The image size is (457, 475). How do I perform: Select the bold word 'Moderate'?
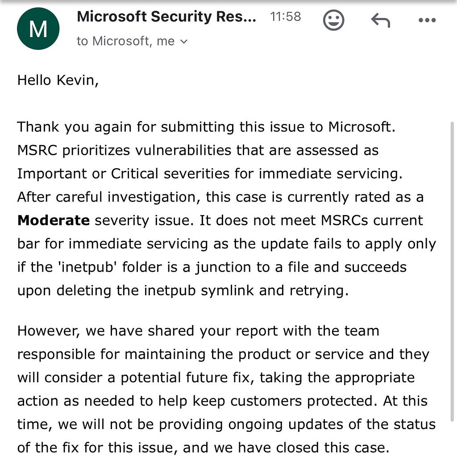click(x=54, y=220)
